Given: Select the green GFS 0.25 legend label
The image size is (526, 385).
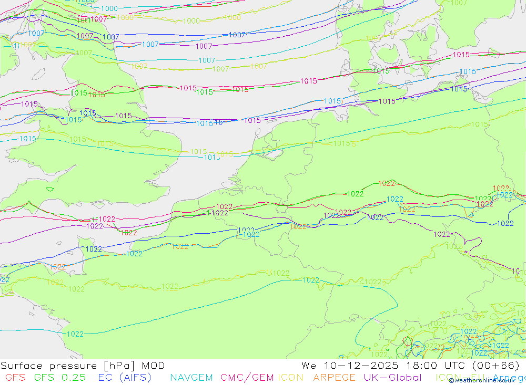Looking at the screenshot, I should coord(60,378).
